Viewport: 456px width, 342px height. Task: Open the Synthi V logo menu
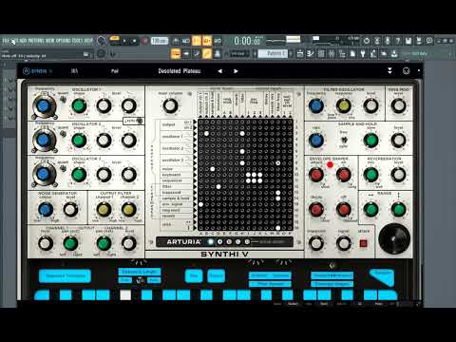(x=37, y=71)
